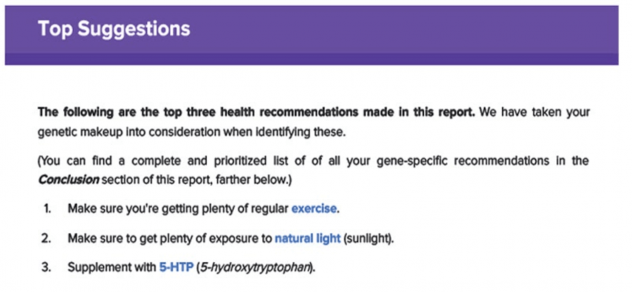Select the bold italic word Conclusion
The width and height of the screenshot is (632, 292).
point(68,179)
